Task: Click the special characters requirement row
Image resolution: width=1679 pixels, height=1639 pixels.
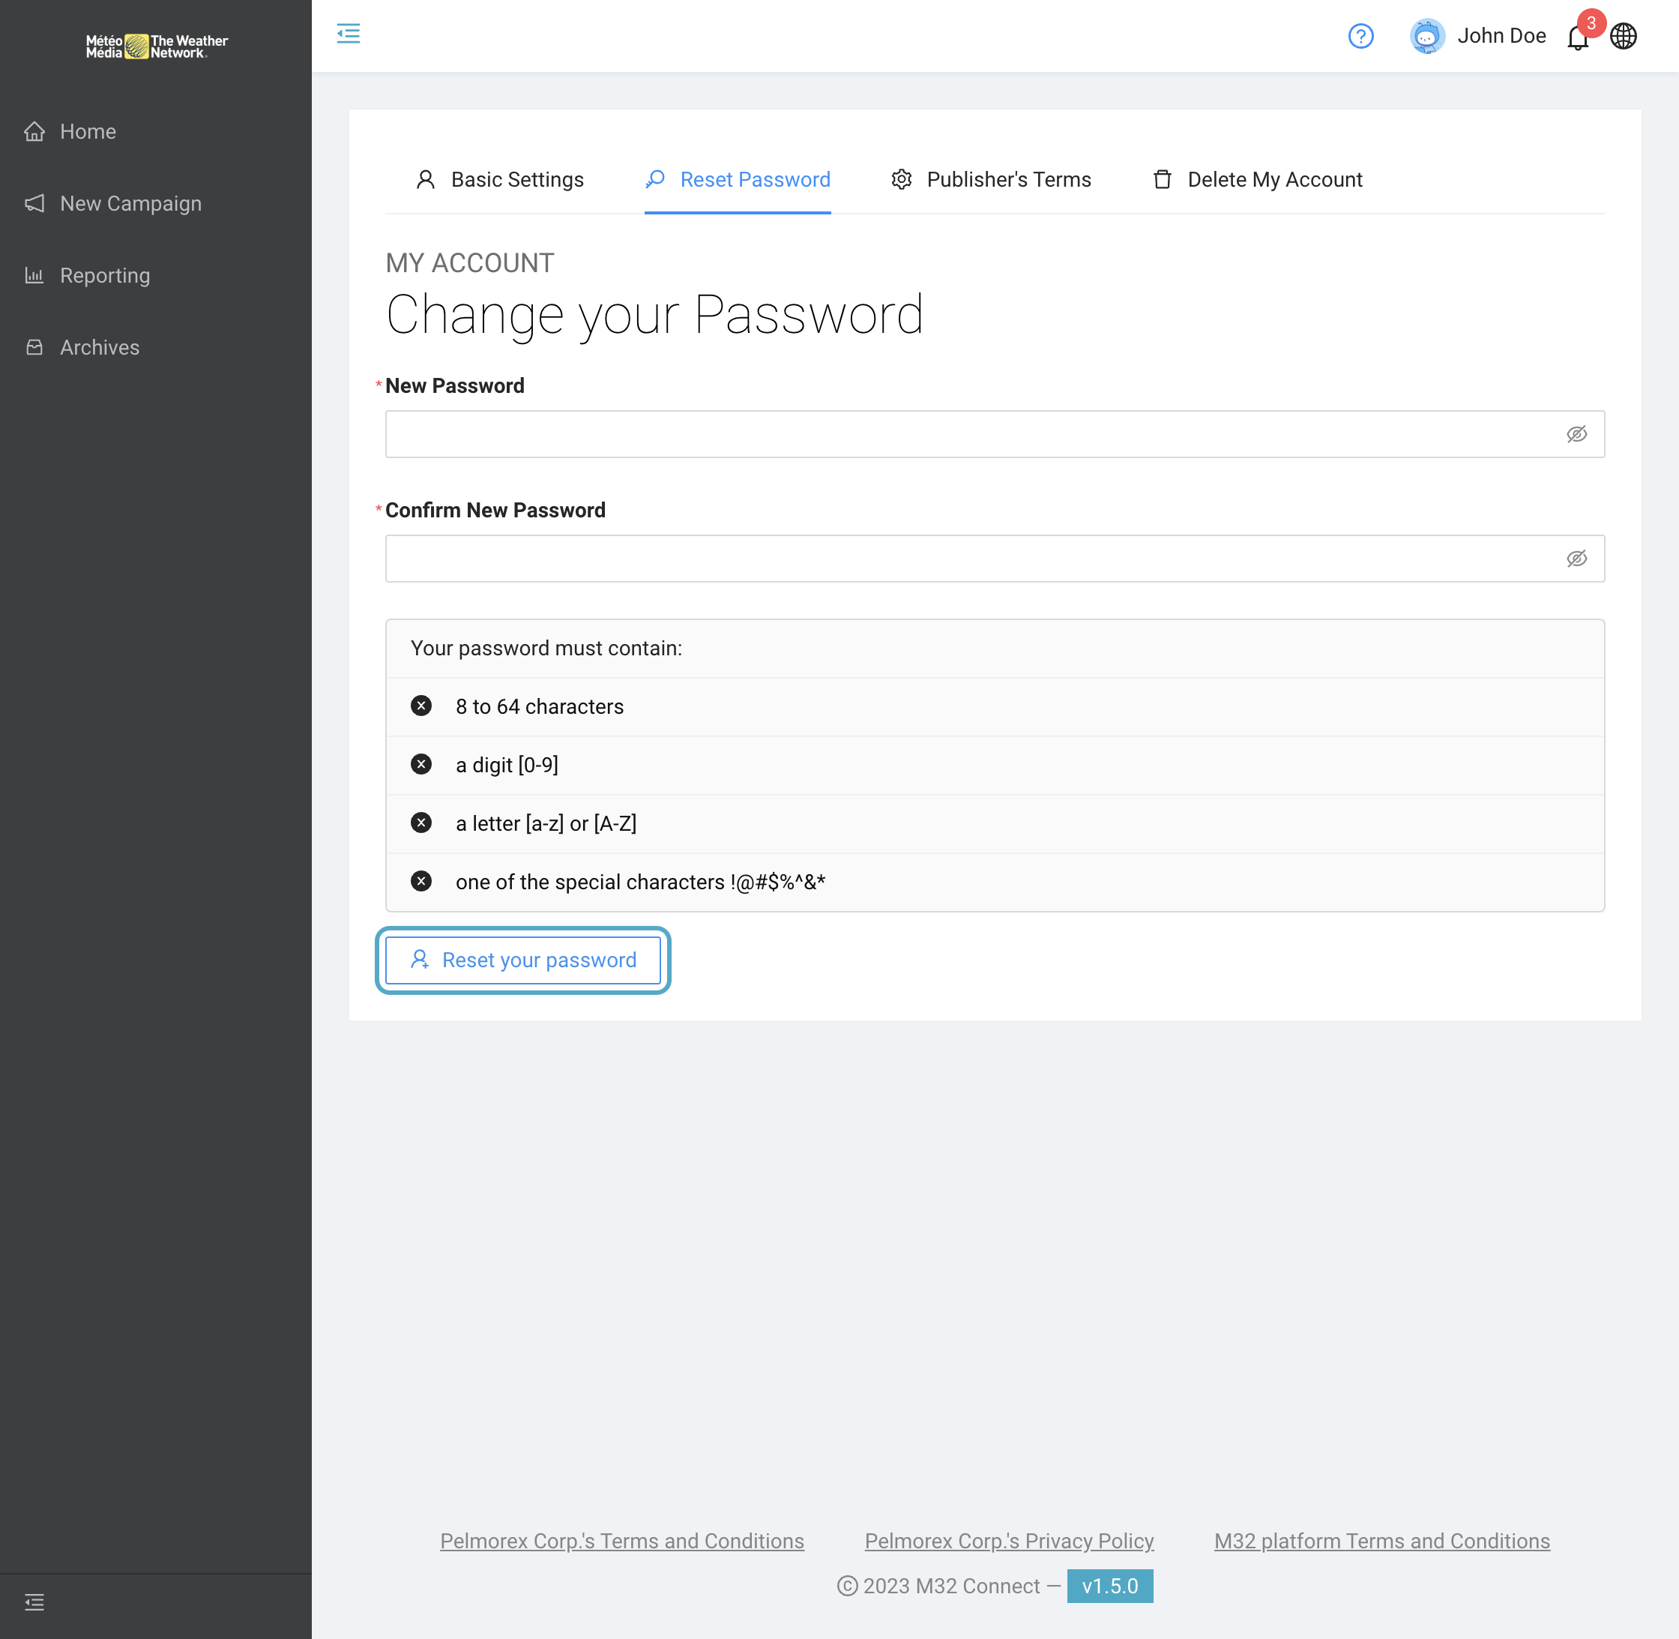Action: click(995, 882)
